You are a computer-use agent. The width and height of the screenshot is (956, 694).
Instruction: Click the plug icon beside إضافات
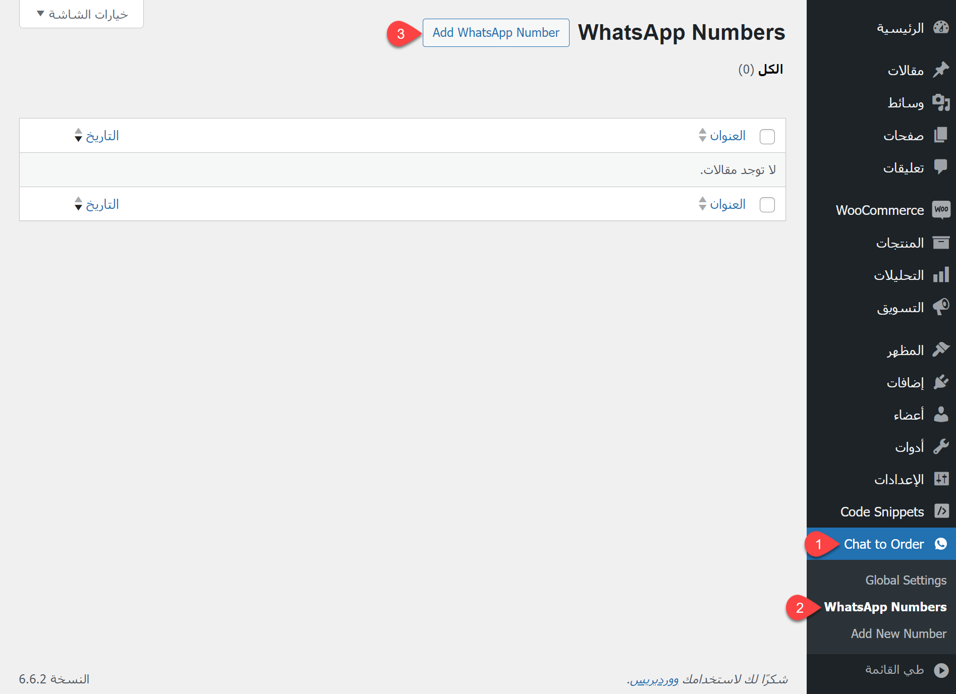pyautogui.click(x=941, y=382)
